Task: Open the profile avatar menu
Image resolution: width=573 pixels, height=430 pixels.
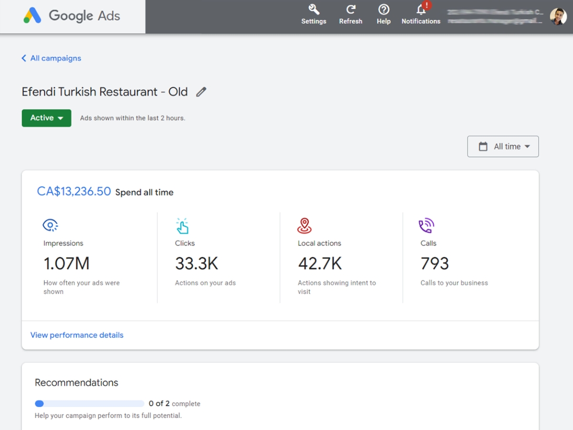Action: coord(558,16)
